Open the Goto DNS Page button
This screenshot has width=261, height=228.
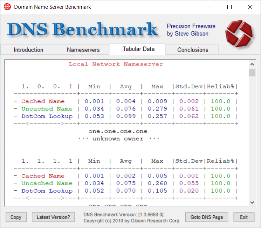(x=207, y=217)
